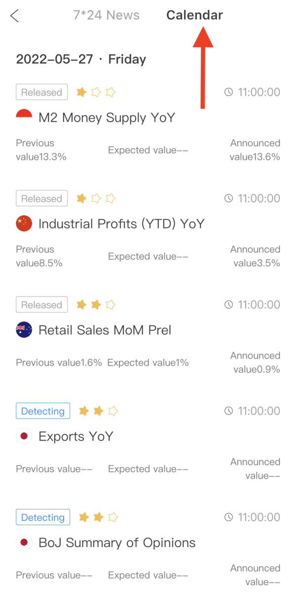This screenshot has width=295, height=596.
Task: Click clock icon for Retail Sales row
Action: click(228, 305)
